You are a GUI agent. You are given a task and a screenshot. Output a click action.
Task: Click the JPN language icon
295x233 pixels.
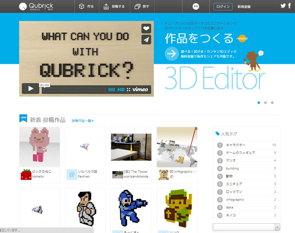196,6
